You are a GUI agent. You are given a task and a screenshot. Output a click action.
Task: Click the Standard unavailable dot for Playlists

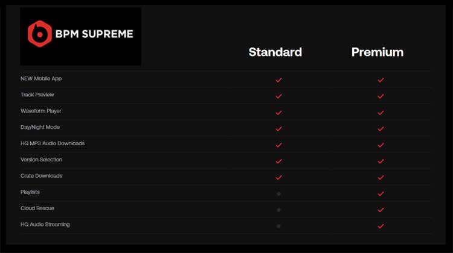[278, 193]
